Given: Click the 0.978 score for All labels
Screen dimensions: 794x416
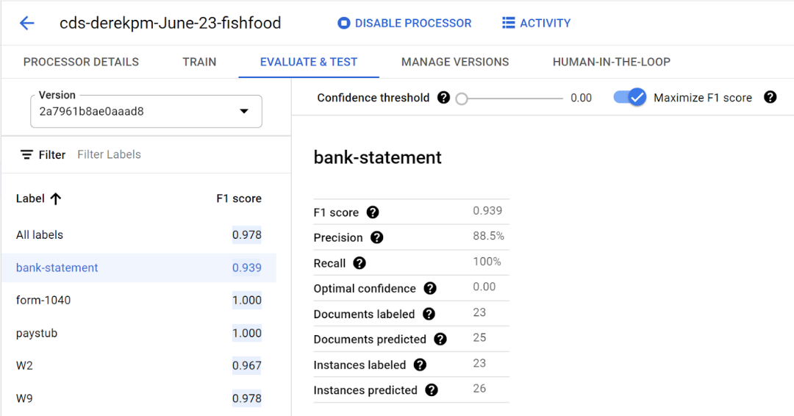Looking at the screenshot, I should click(246, 234).
